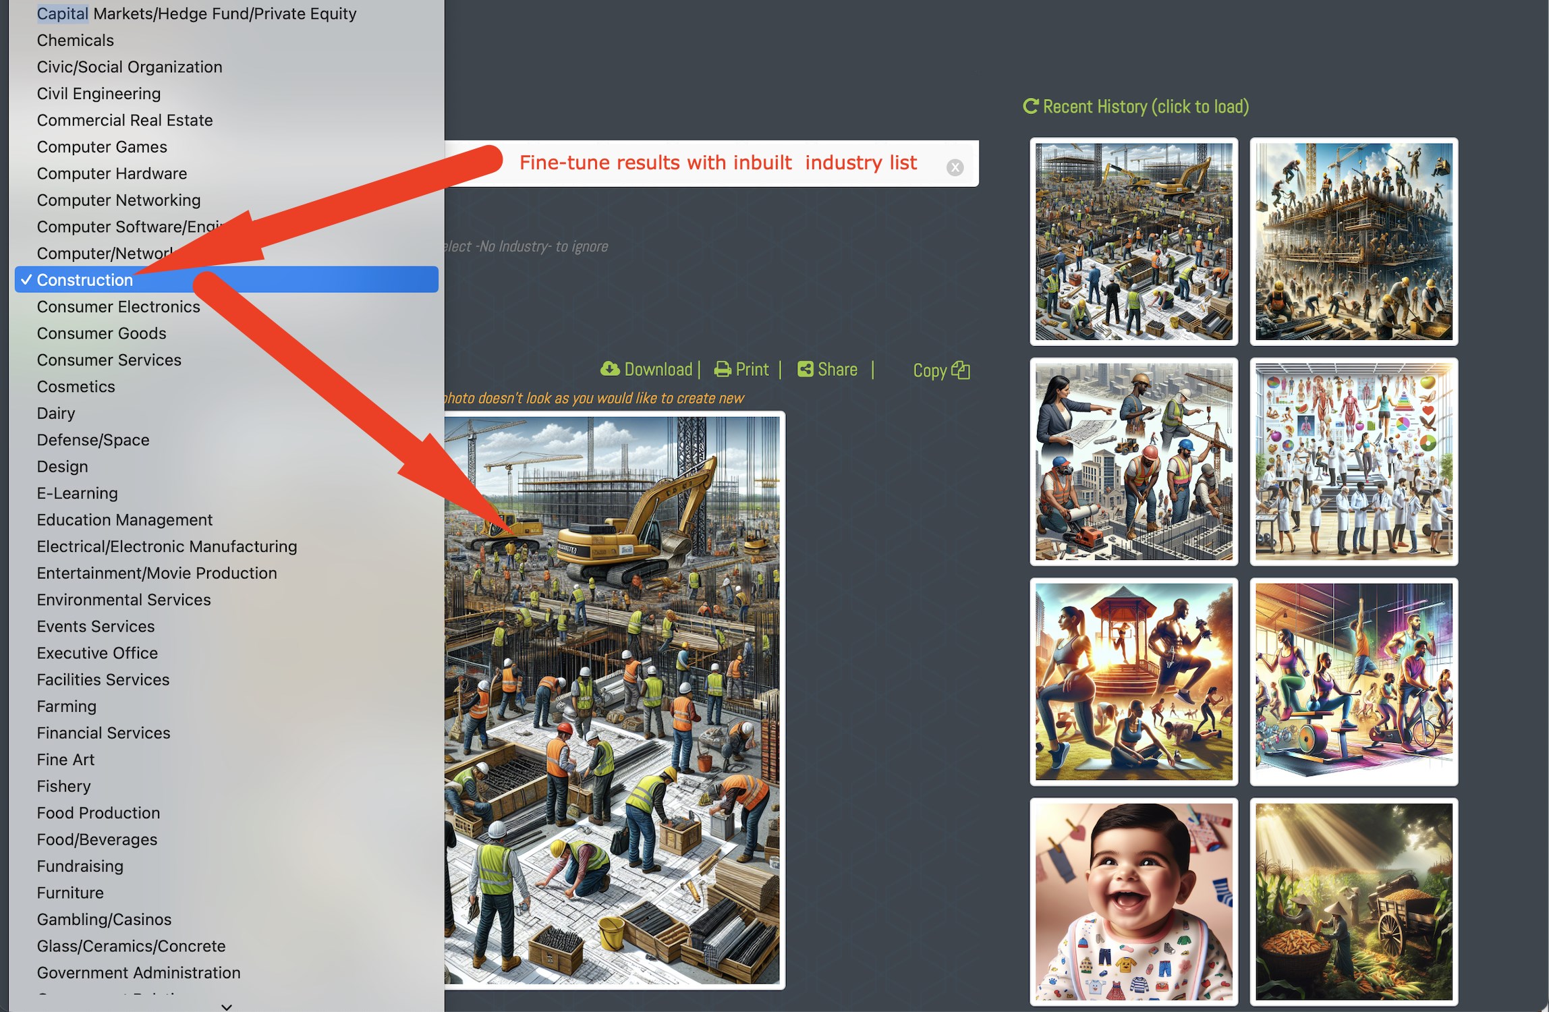
Task: Pick Civil Engineering in the dropdown
Action: tap(98, 93)
